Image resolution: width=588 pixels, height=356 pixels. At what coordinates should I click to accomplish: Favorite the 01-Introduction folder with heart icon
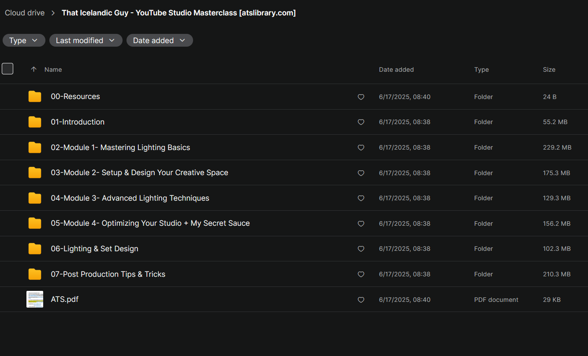coord(361,122)
